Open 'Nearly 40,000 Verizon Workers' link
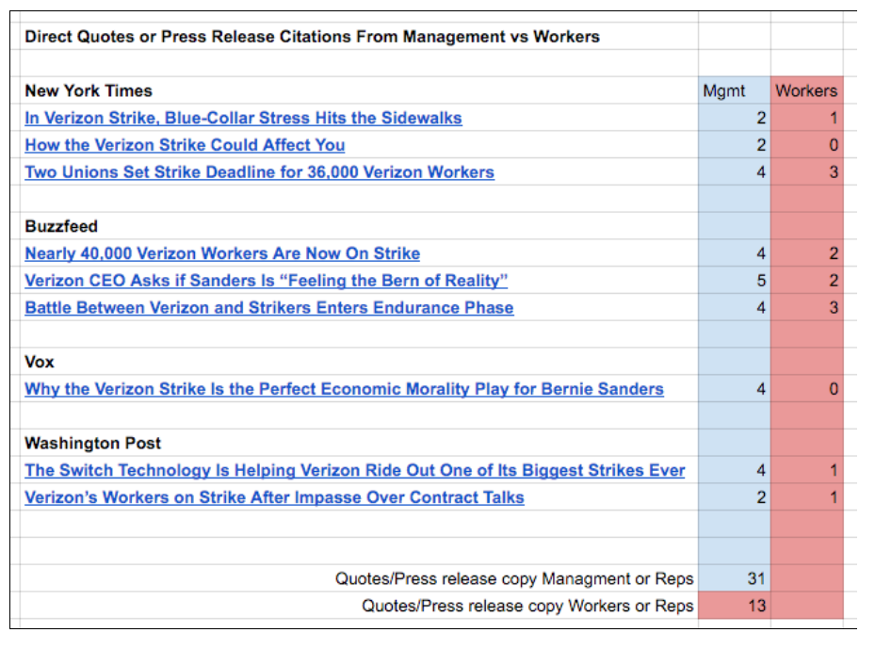Viewport: 875px width, 649px height. pyautogui.click(x=222, y=253)
